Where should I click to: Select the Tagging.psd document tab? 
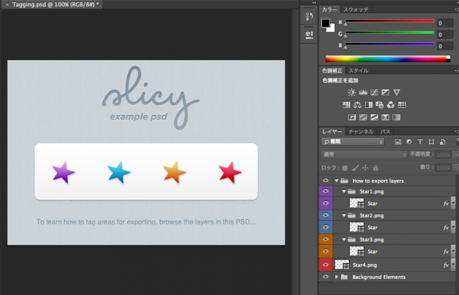point(52,4)
